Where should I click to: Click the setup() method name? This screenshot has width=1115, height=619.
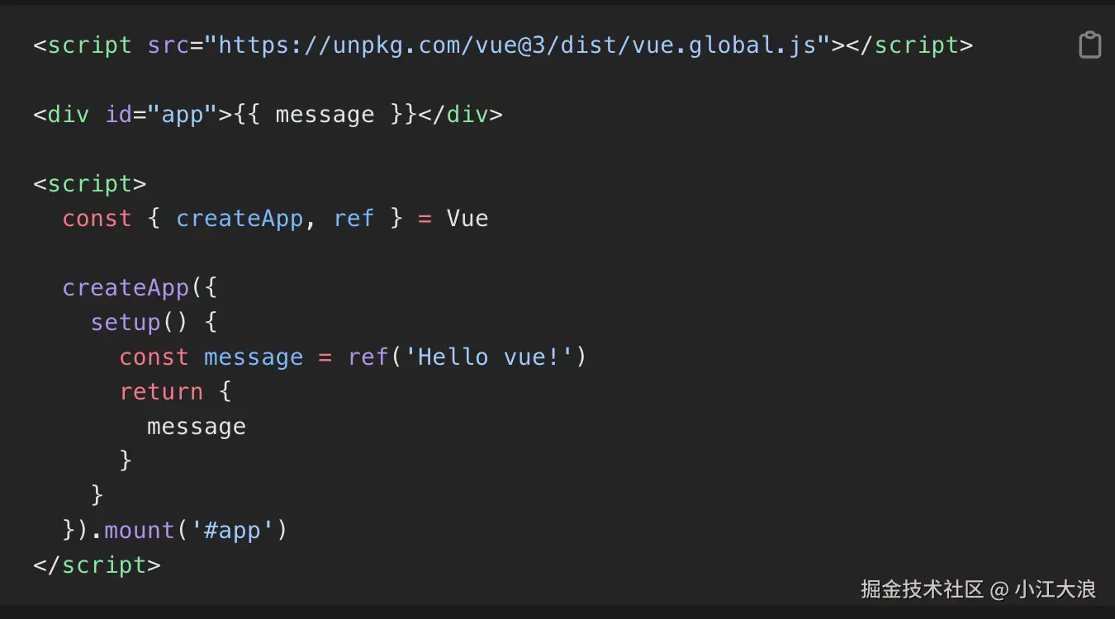pos(126,323)
